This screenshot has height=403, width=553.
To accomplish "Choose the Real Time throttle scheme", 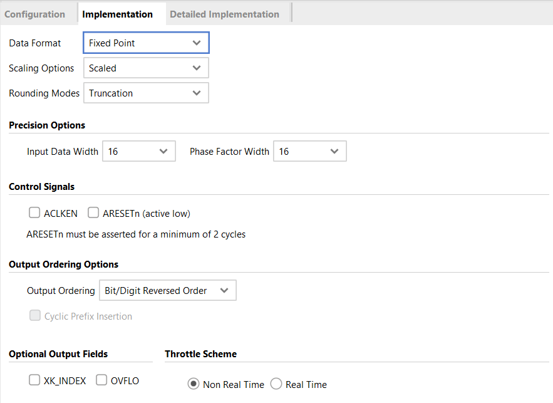I will [276, 384].
